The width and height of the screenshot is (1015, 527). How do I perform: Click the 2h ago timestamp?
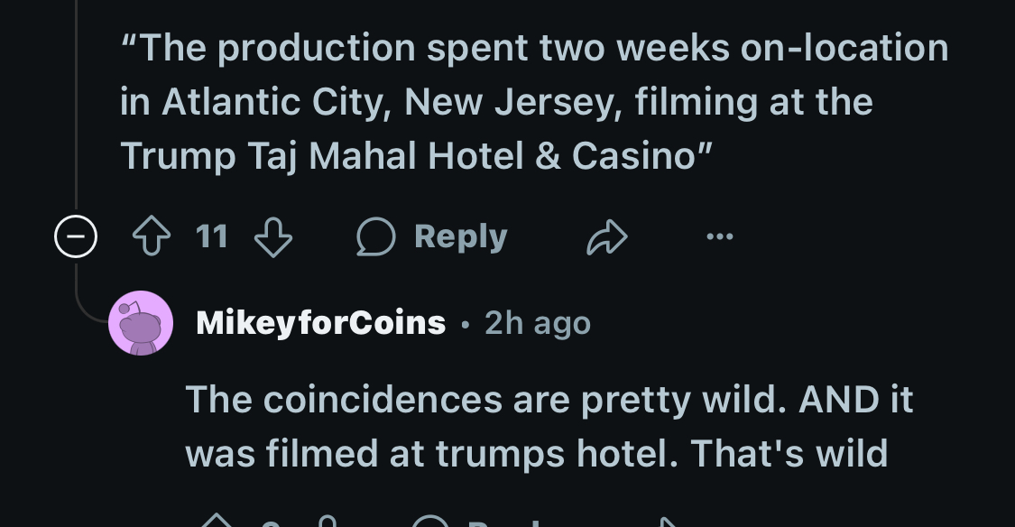pyautogui.click(x=538, y=322)
